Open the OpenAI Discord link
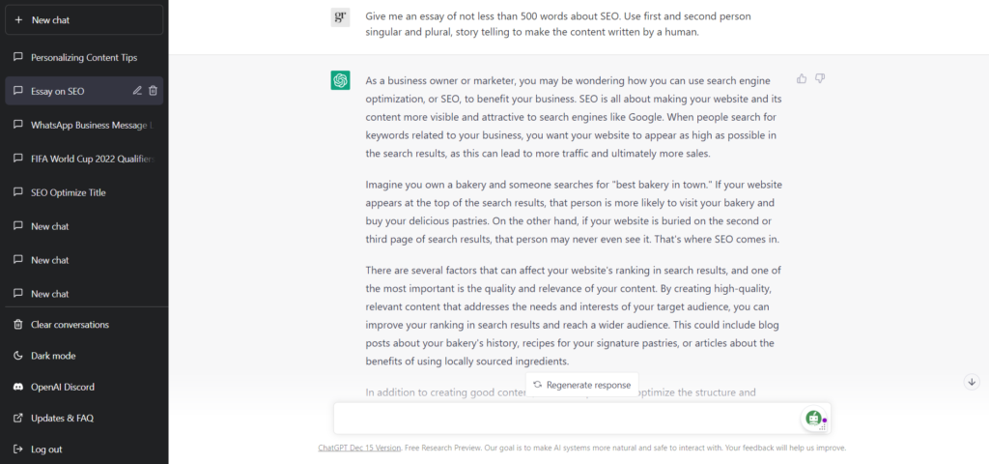This screenshot has height=464, width=989. pos(84,387)
